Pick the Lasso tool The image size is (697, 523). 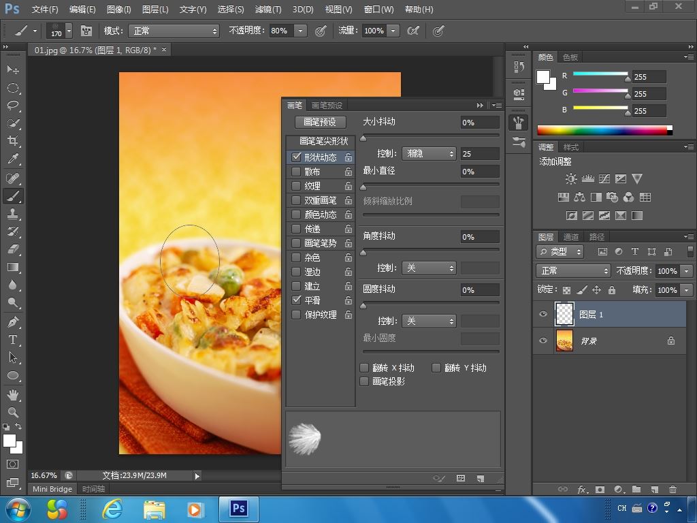(13, 106)
